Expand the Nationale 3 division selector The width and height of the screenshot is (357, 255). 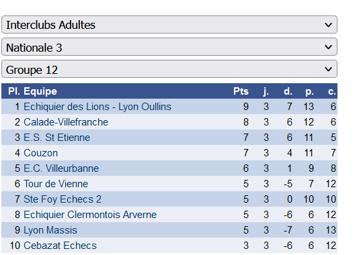pos(169,47)
